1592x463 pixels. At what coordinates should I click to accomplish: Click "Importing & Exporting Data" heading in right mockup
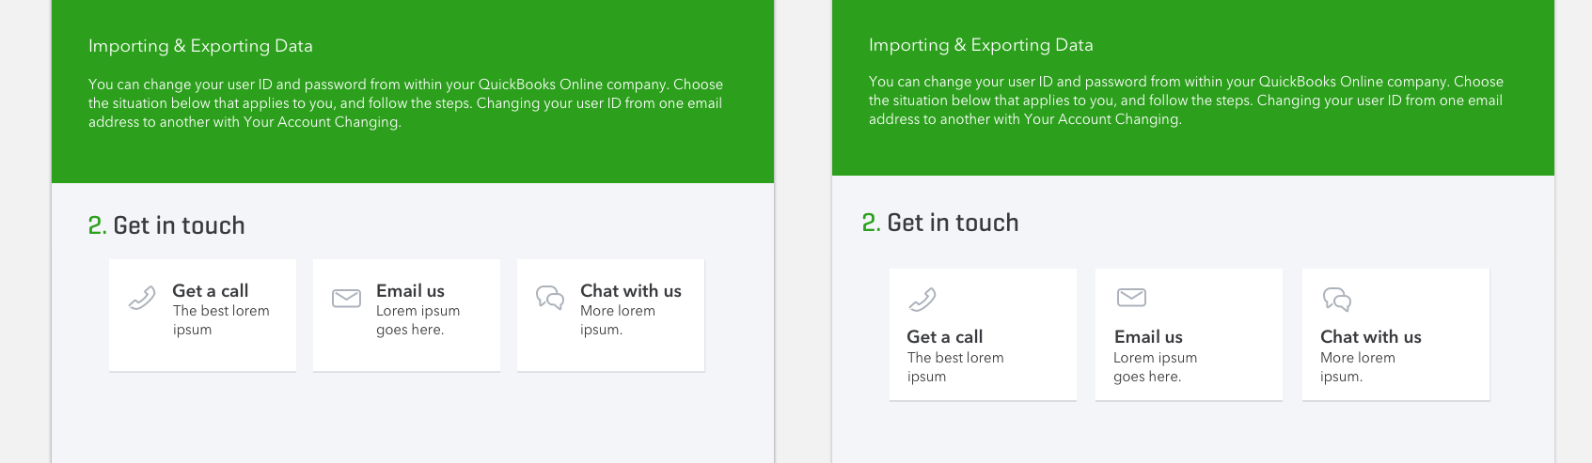981,45
